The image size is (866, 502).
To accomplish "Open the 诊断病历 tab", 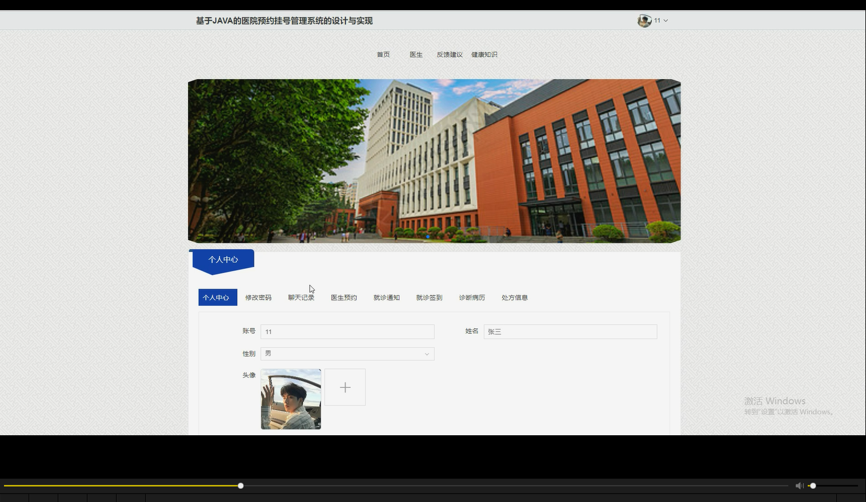I will pyautogui.click(x=472, y=298).
